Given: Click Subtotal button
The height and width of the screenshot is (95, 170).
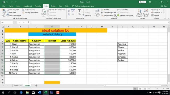Looking at the screenshot, I should [x=155, y=16].
